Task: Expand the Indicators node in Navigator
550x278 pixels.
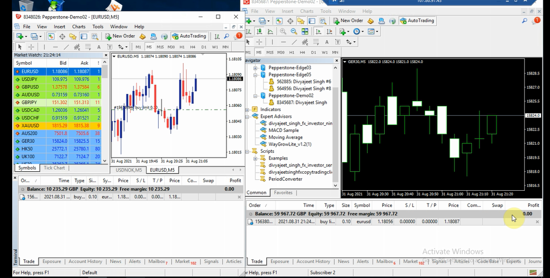Action: (x=248, y=110)
